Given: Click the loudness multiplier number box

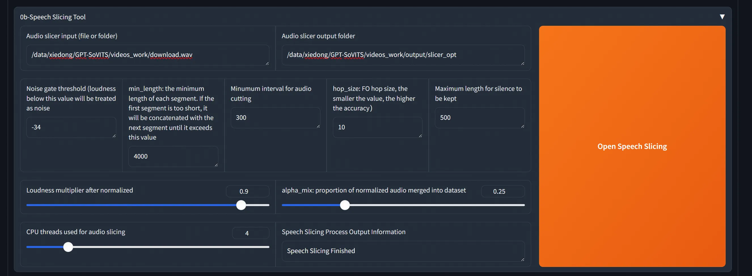Looking at the screenshot, I should click(247, 191).
